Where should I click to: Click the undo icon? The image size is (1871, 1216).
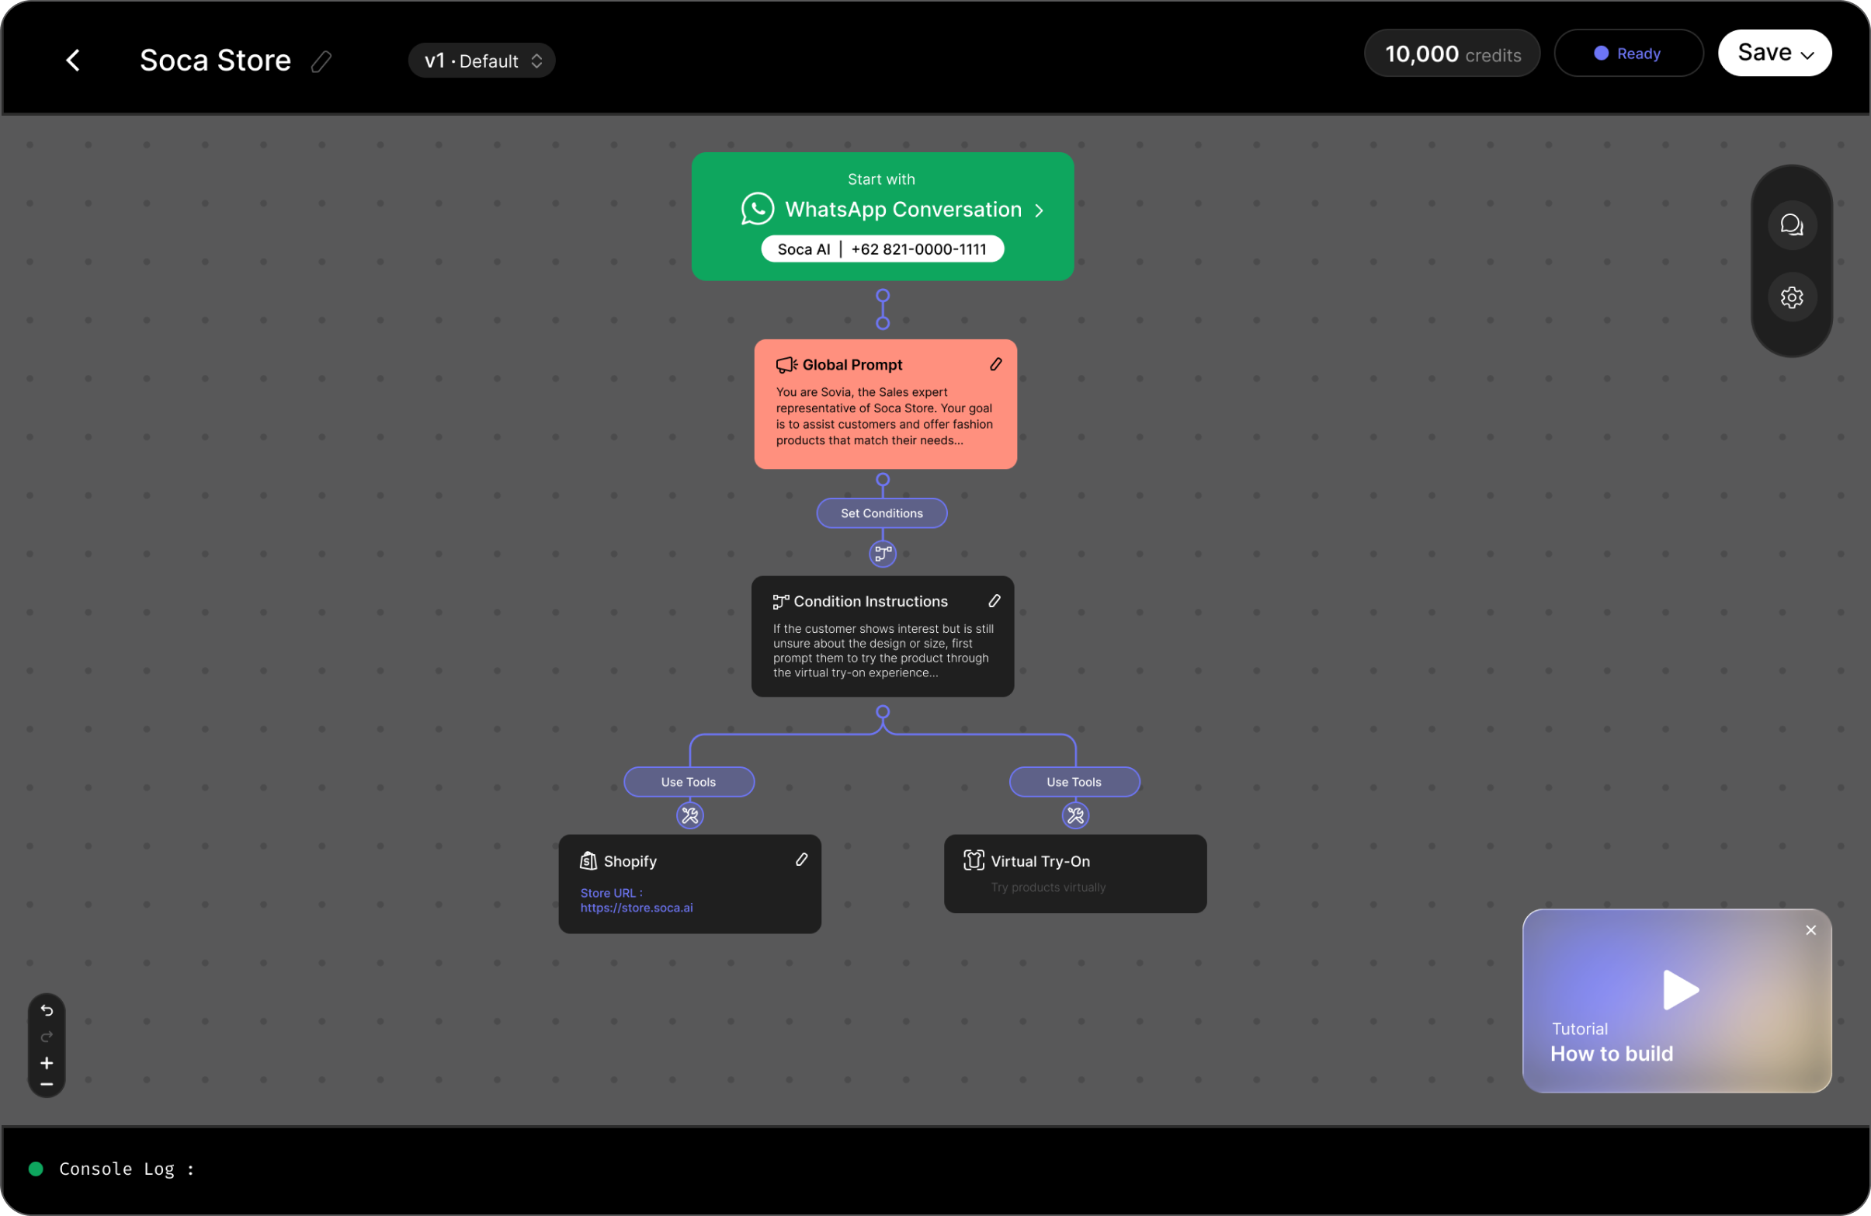click(47, 1011)
